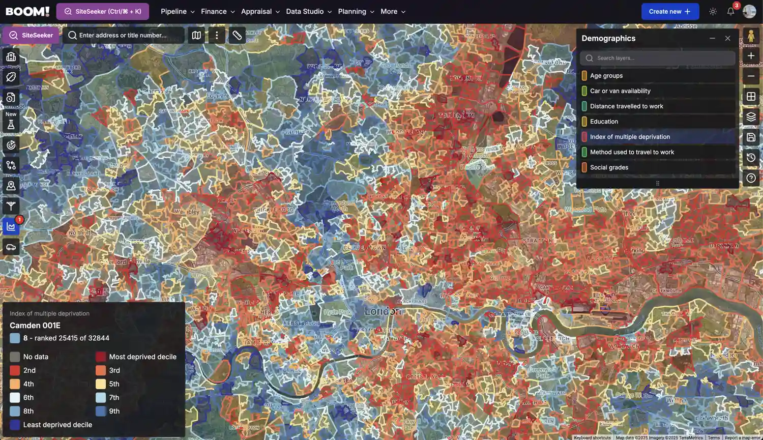Open the location pin sidebar icon
Image resolution: width=763 pixels, height=440 pixels.
11,186
